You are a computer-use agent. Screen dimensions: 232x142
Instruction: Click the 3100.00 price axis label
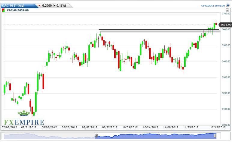(x=225, y=109)
